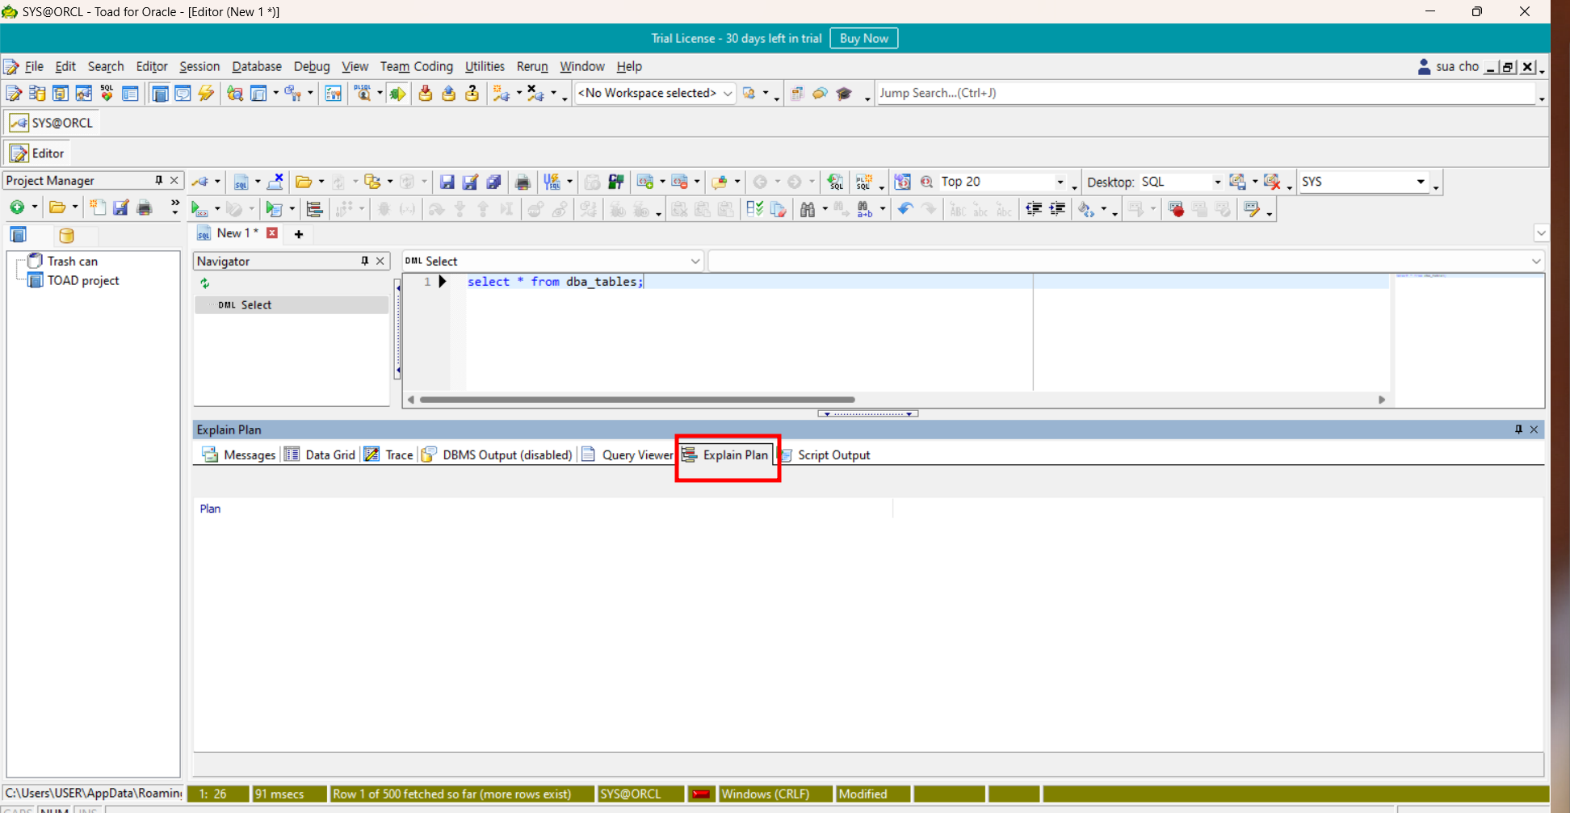The width and height of the screenshot is (1570, 813).
Task: Open the Trace tab
Action: [388, 455]
